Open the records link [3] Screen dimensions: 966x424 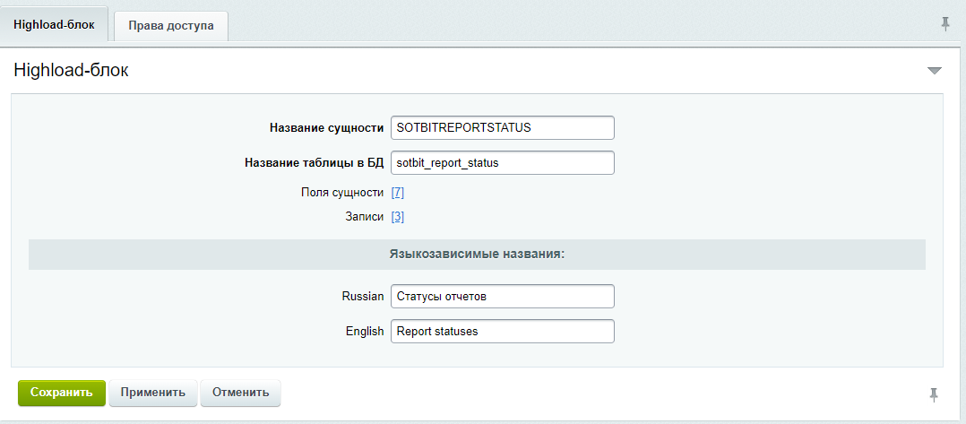(397, 217)
